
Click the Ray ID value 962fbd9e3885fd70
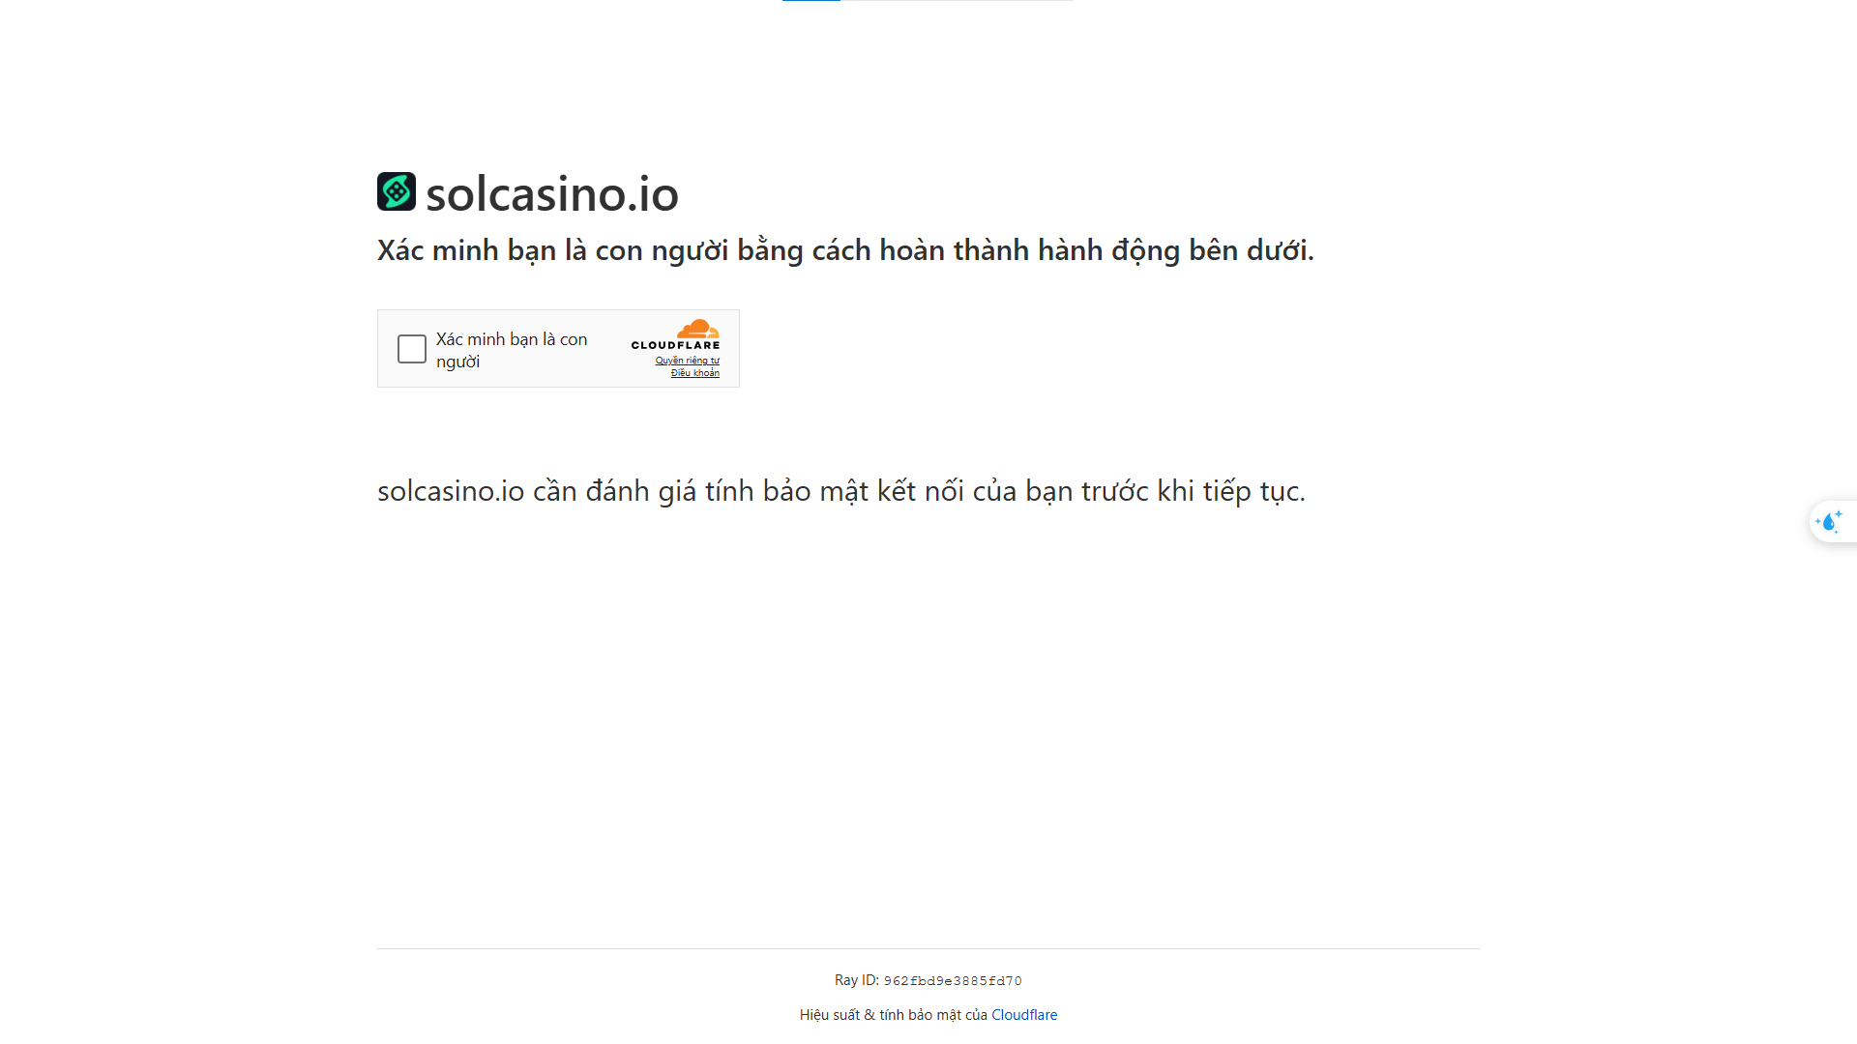click(x=952, y=981)
